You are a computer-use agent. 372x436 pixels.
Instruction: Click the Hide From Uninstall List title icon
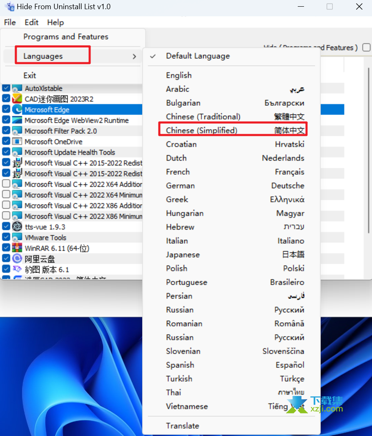[10, 7]
